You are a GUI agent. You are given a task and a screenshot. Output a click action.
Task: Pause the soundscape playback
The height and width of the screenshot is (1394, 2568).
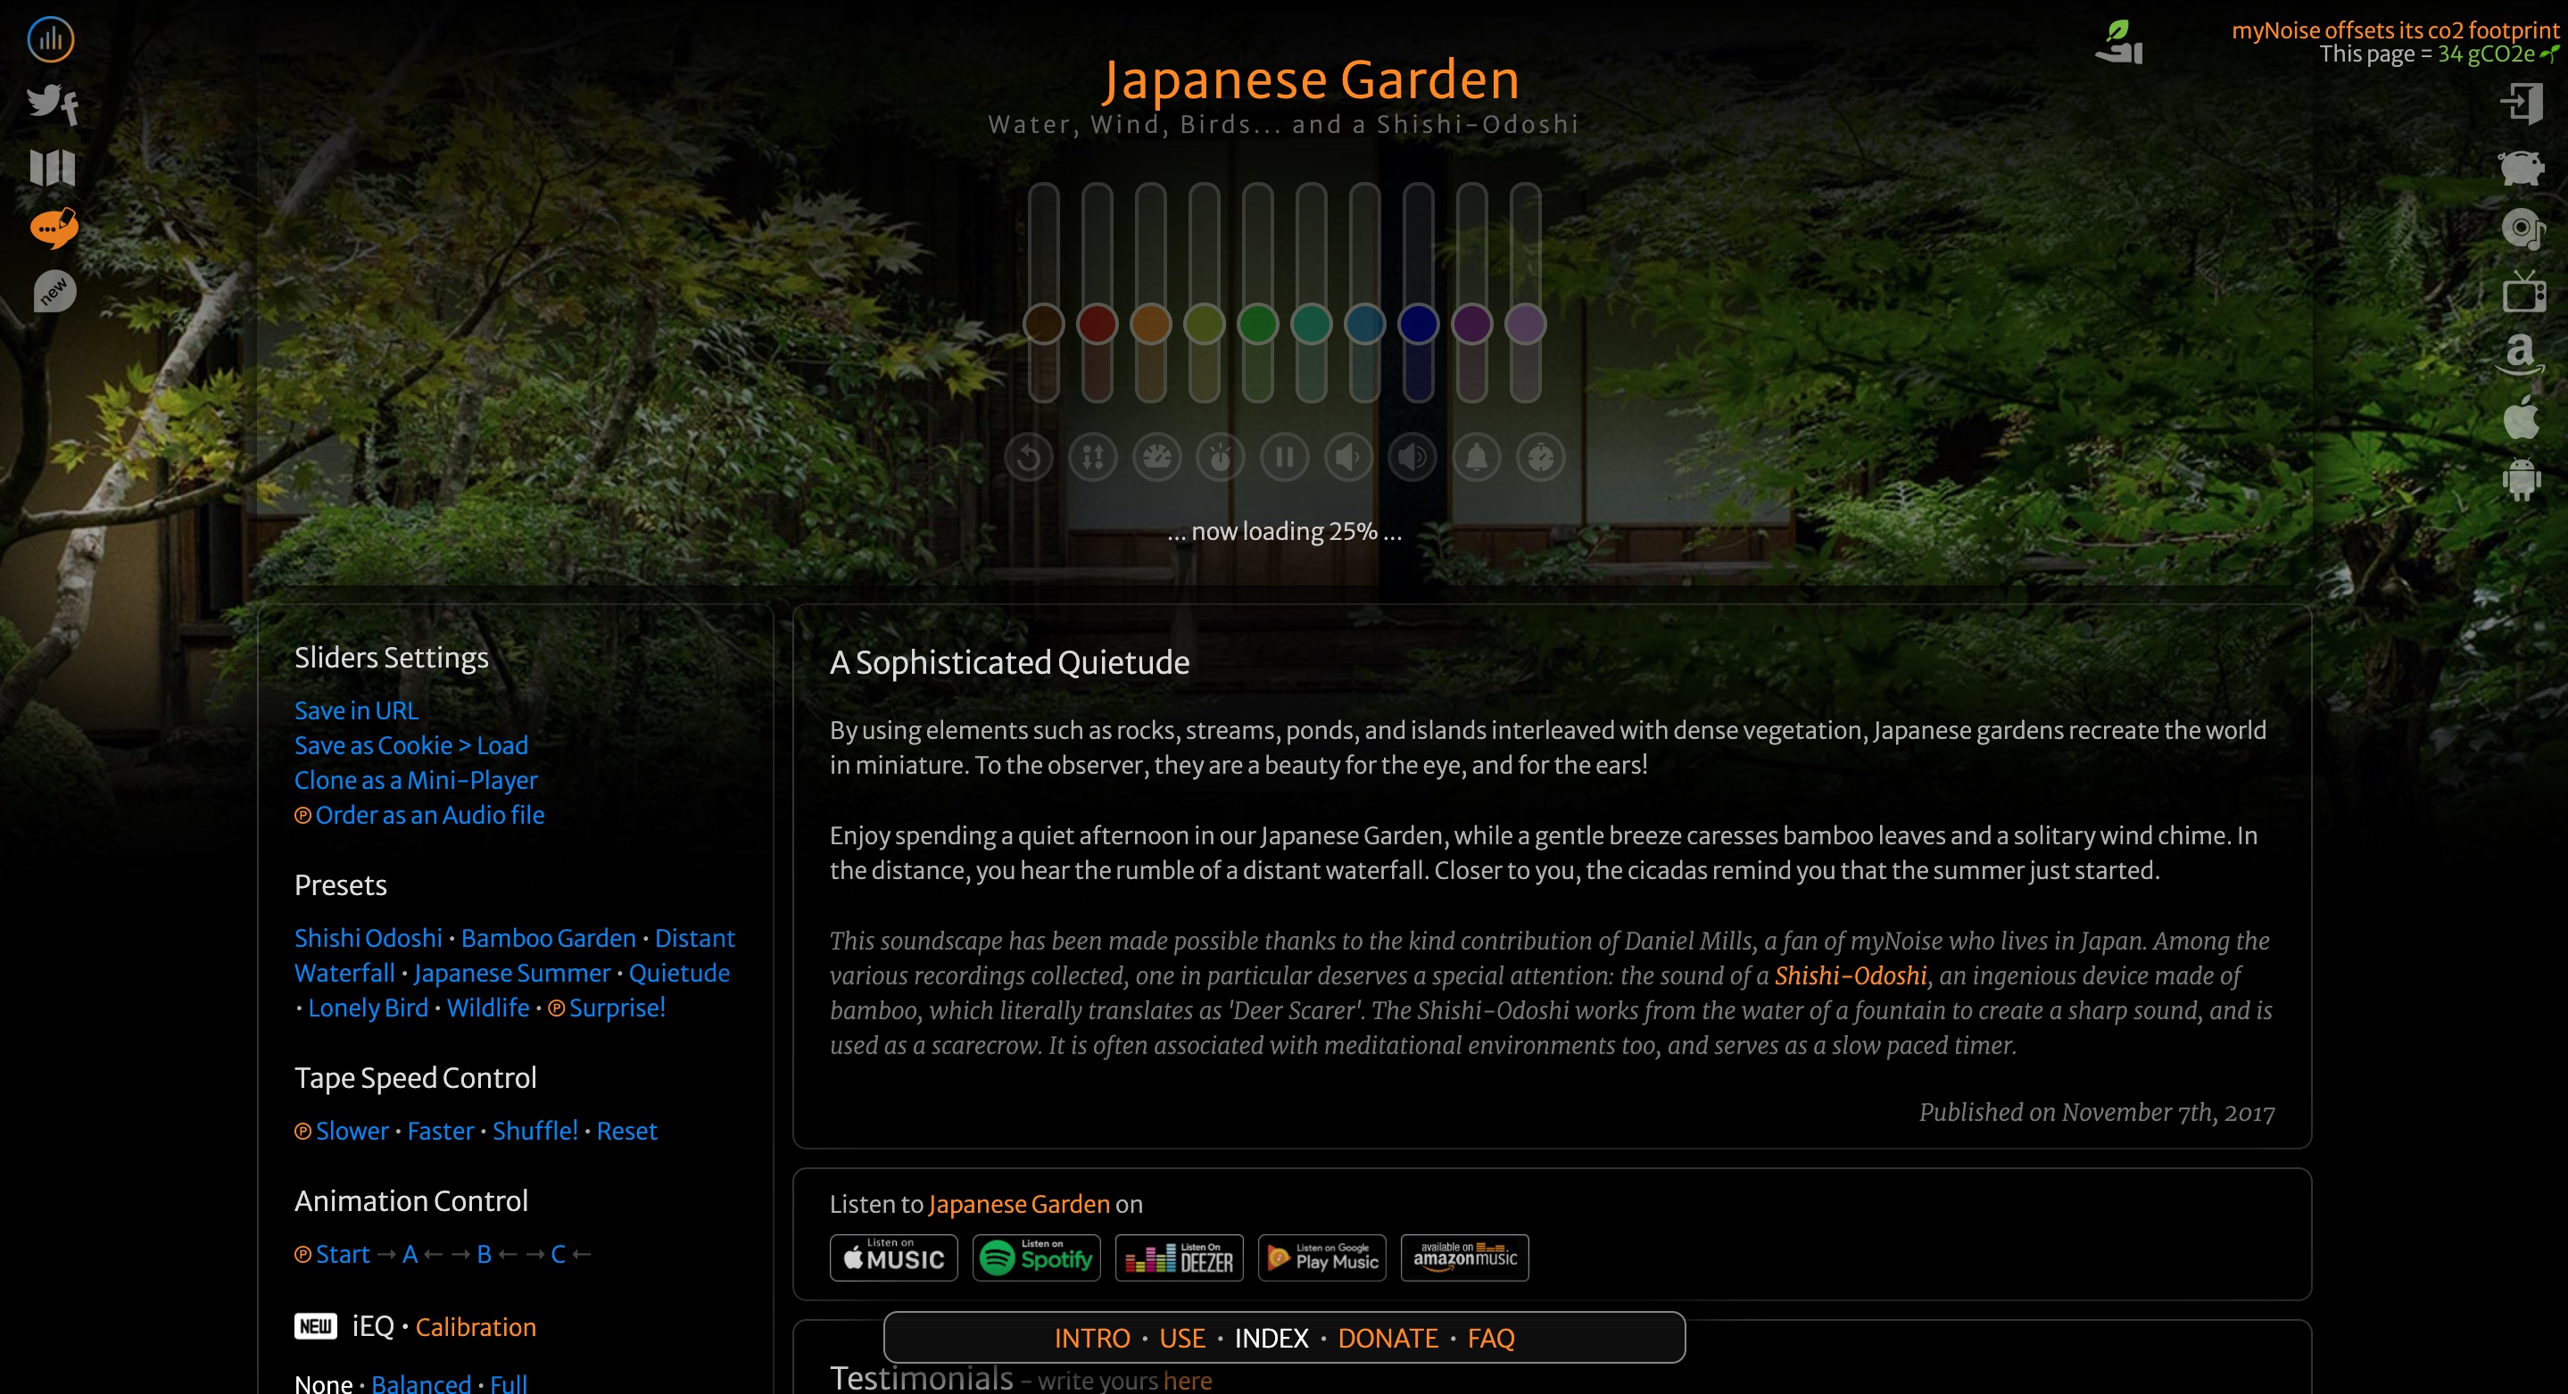pyautogui.click(x=1284, y=458)
